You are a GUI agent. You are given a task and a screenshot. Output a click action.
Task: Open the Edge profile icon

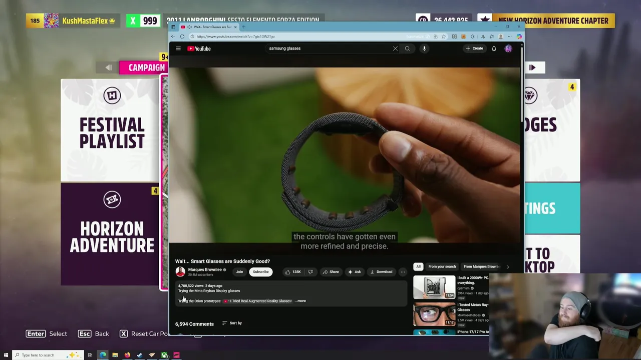point(500,36)
